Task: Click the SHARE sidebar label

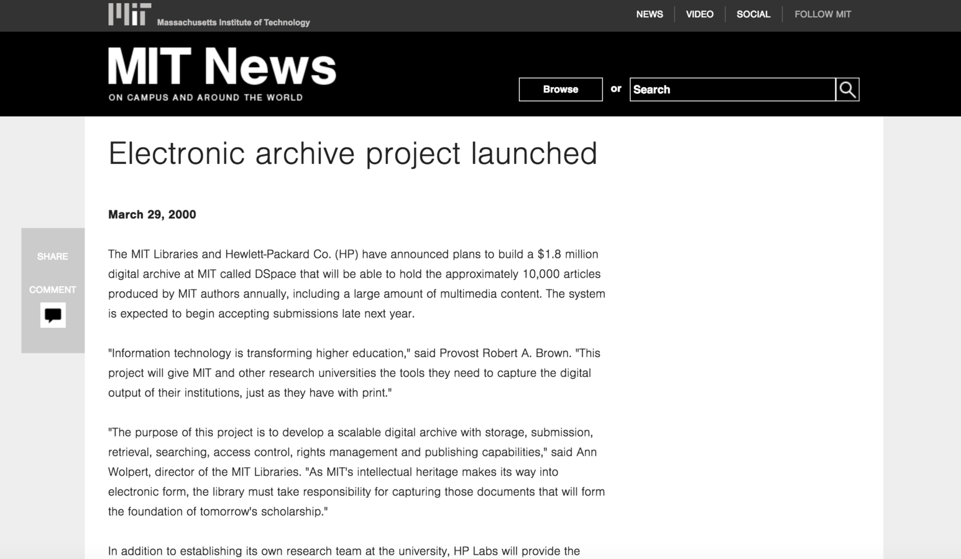Action: click(52, 257)
